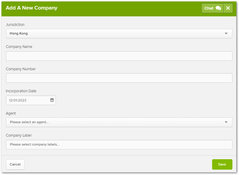The width and height of the screenshot is (239, 175).
Task: Click the Company Label heading text
Action: point(19,135)
